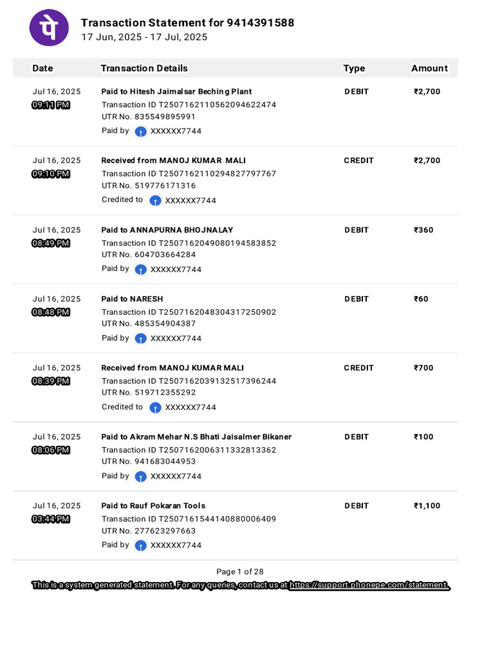
Task: Click bank icon in Paid to NARESH row
Action: pyautogui.click(x=141, y=339)
